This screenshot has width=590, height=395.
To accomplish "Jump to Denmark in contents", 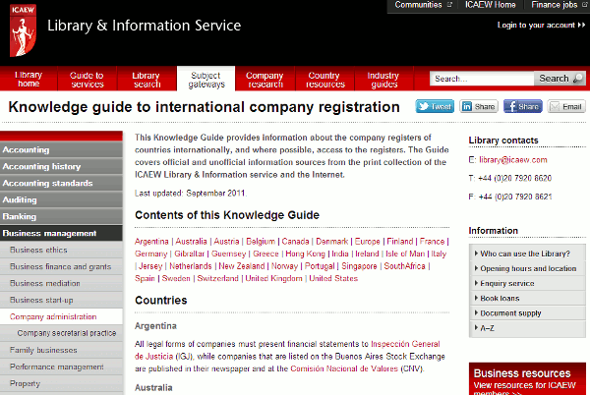I will pos(332,242).
